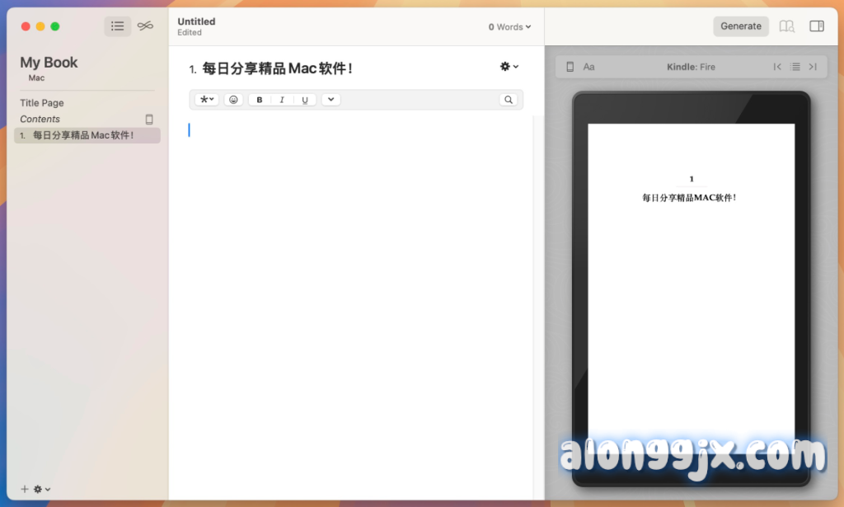Click the Generate button
Image resolution: width=844 pixels, height=507 pixels.
pos(741,26)
